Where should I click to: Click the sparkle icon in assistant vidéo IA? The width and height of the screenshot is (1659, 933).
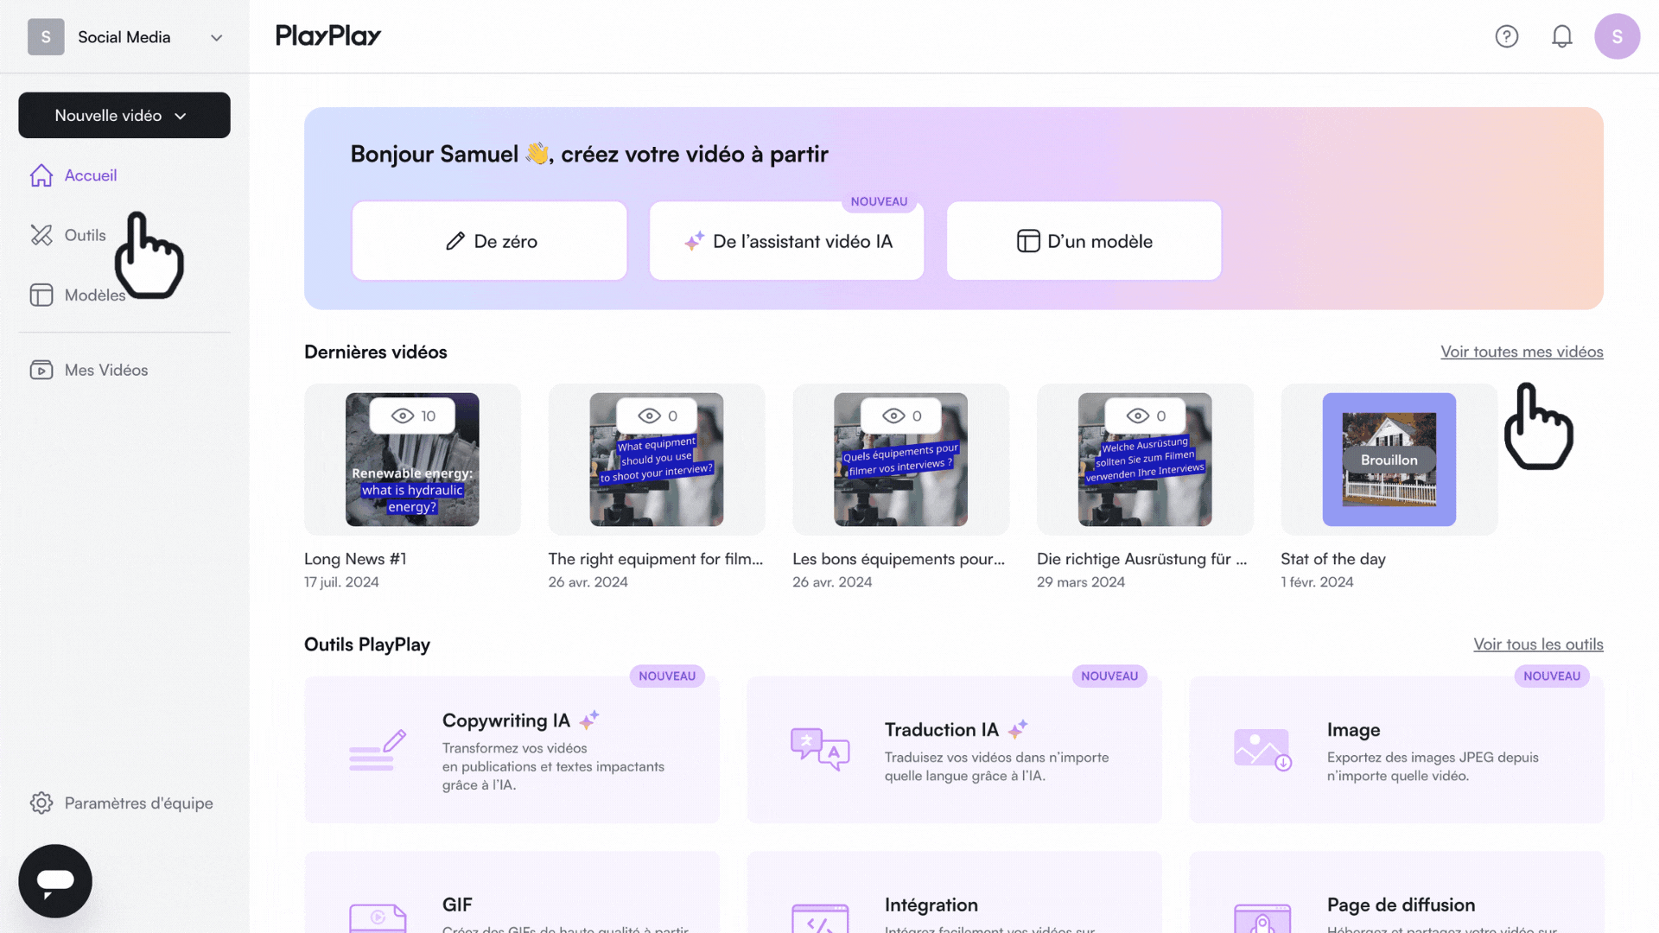pyautogui.click(x=695, y=241)
